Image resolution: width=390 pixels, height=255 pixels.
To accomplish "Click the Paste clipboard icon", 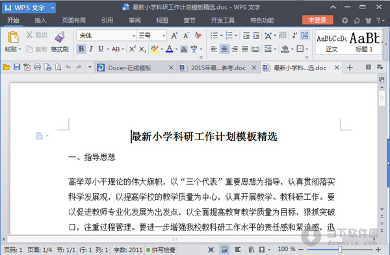I will [x=13, y=37].
